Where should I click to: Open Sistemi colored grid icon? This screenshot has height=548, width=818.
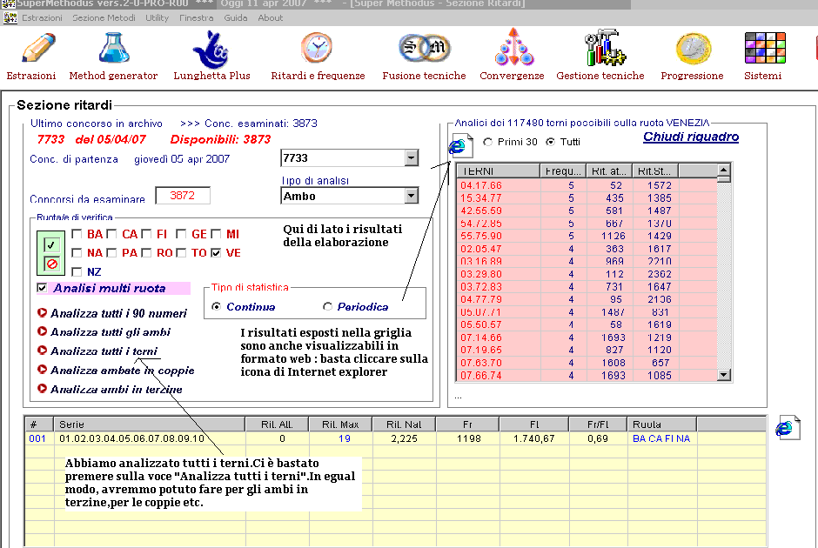pyautogui.click(x=765, y=48)
